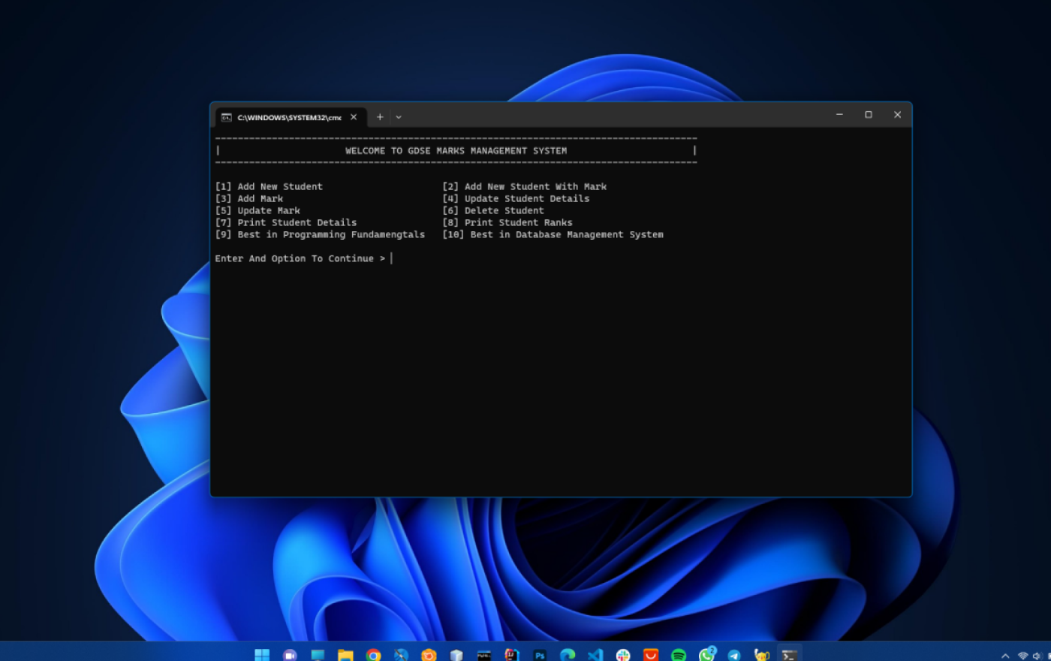Click '[7] Print Student Details' text
This screenshot has height=661, width=1051.
click(286, 222)
